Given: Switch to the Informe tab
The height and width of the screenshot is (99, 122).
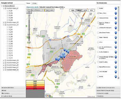Looking at the screenshot, I should pos(34,3).
